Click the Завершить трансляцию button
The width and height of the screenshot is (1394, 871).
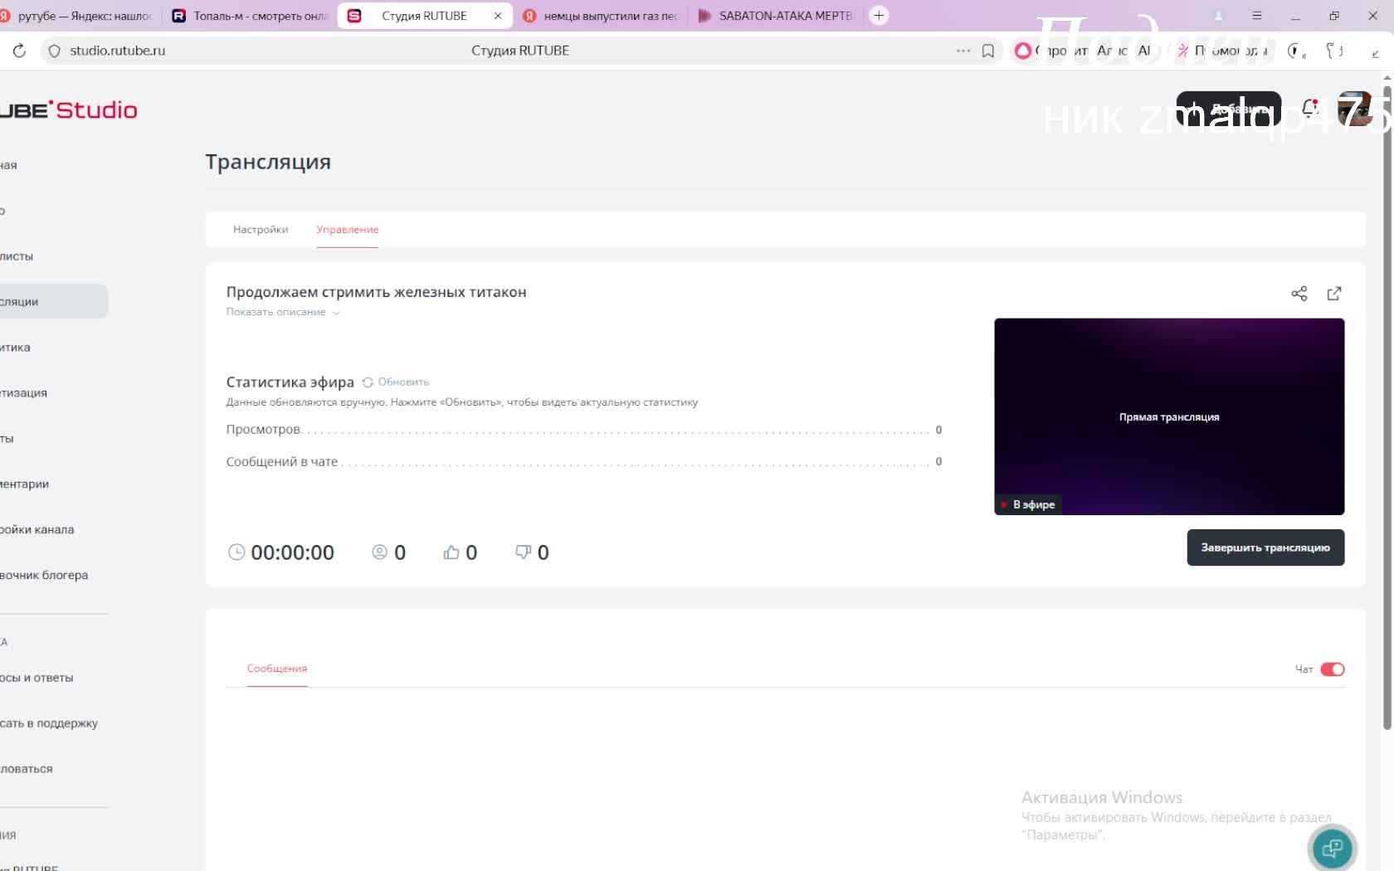1265,547
